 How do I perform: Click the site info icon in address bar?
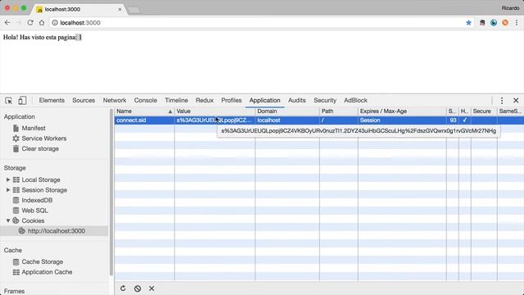click(x=55, y=23)
